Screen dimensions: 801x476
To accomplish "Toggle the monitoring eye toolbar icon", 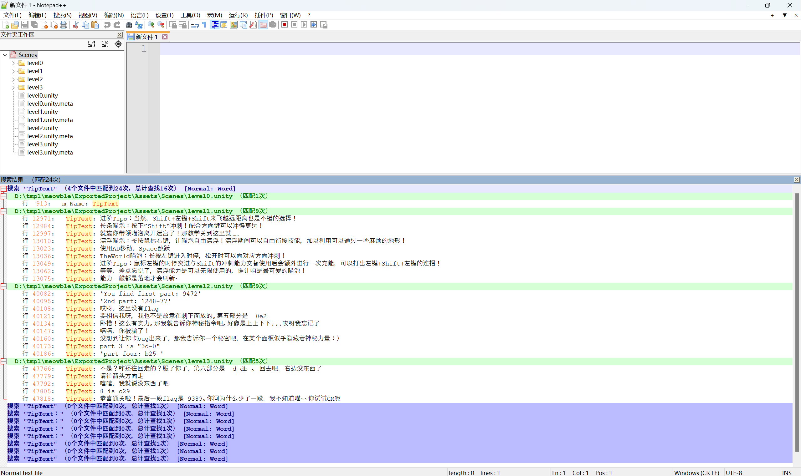I will tap(273, 25).
